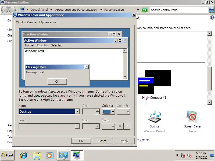Click the Message Box preview title
This screenshot has width=215, height=161.
point(36,67)
